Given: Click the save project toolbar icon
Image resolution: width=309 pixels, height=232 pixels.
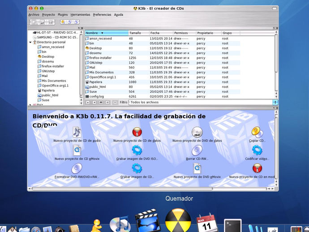Looking at the screenshot, I should 51,22.
